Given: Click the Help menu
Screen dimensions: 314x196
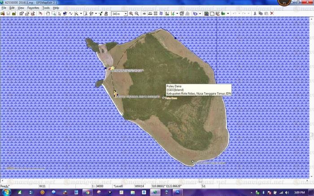Looking at the screenshot, I should [x=56, y=8].
